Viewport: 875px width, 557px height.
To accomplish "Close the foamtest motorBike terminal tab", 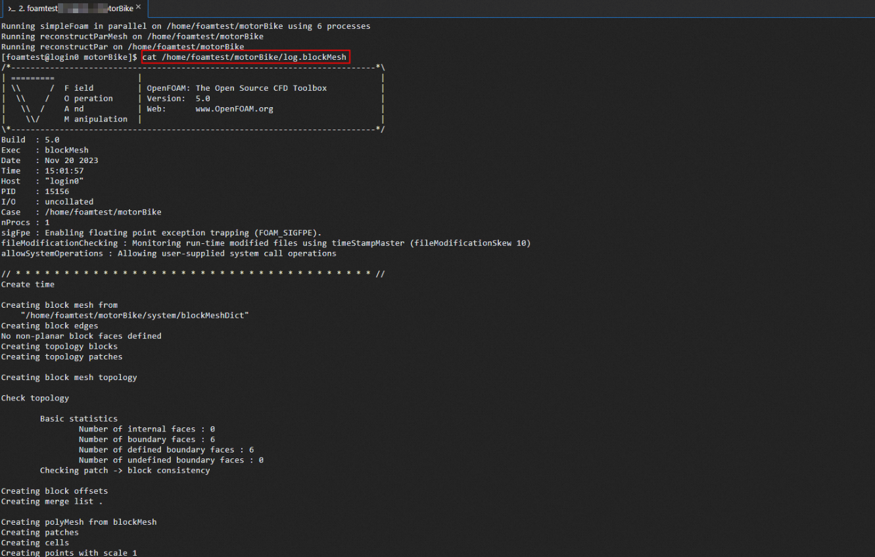I will (x=138, y=8).
